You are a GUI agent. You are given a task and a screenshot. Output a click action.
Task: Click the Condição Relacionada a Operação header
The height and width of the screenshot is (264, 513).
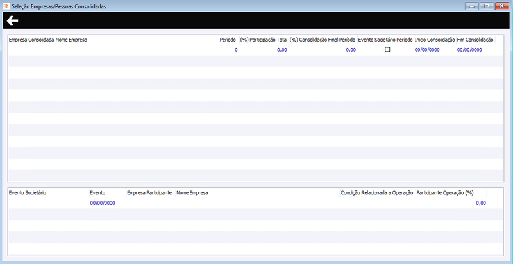[377, 192]
